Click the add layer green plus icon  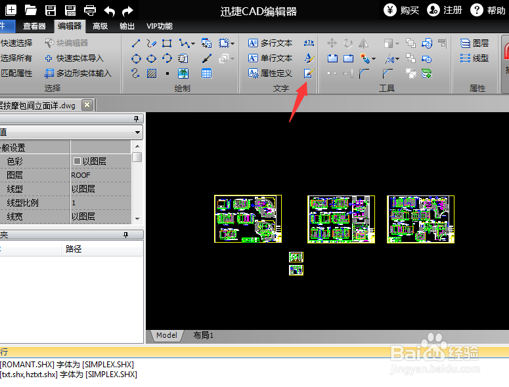click(426, 73)
